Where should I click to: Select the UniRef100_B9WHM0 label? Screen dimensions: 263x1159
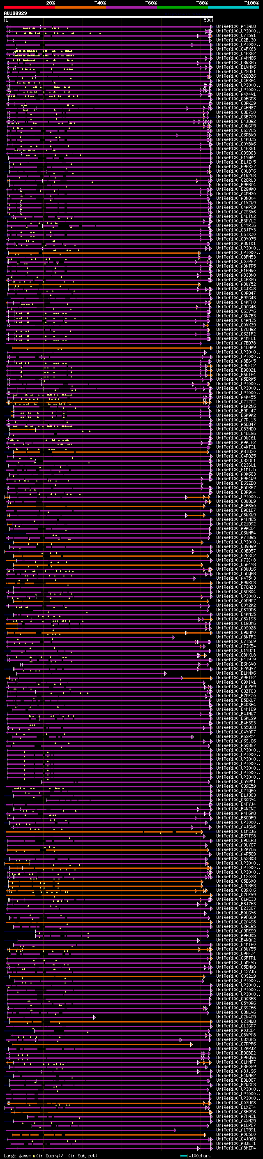click(236, 633)
